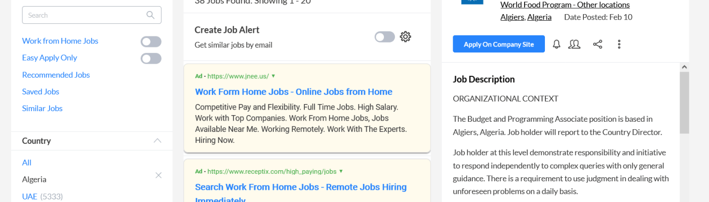This screenshot has height=202, width=709.
Task: Turn on Create Job Alert toggle
Action: pos(384,37)
